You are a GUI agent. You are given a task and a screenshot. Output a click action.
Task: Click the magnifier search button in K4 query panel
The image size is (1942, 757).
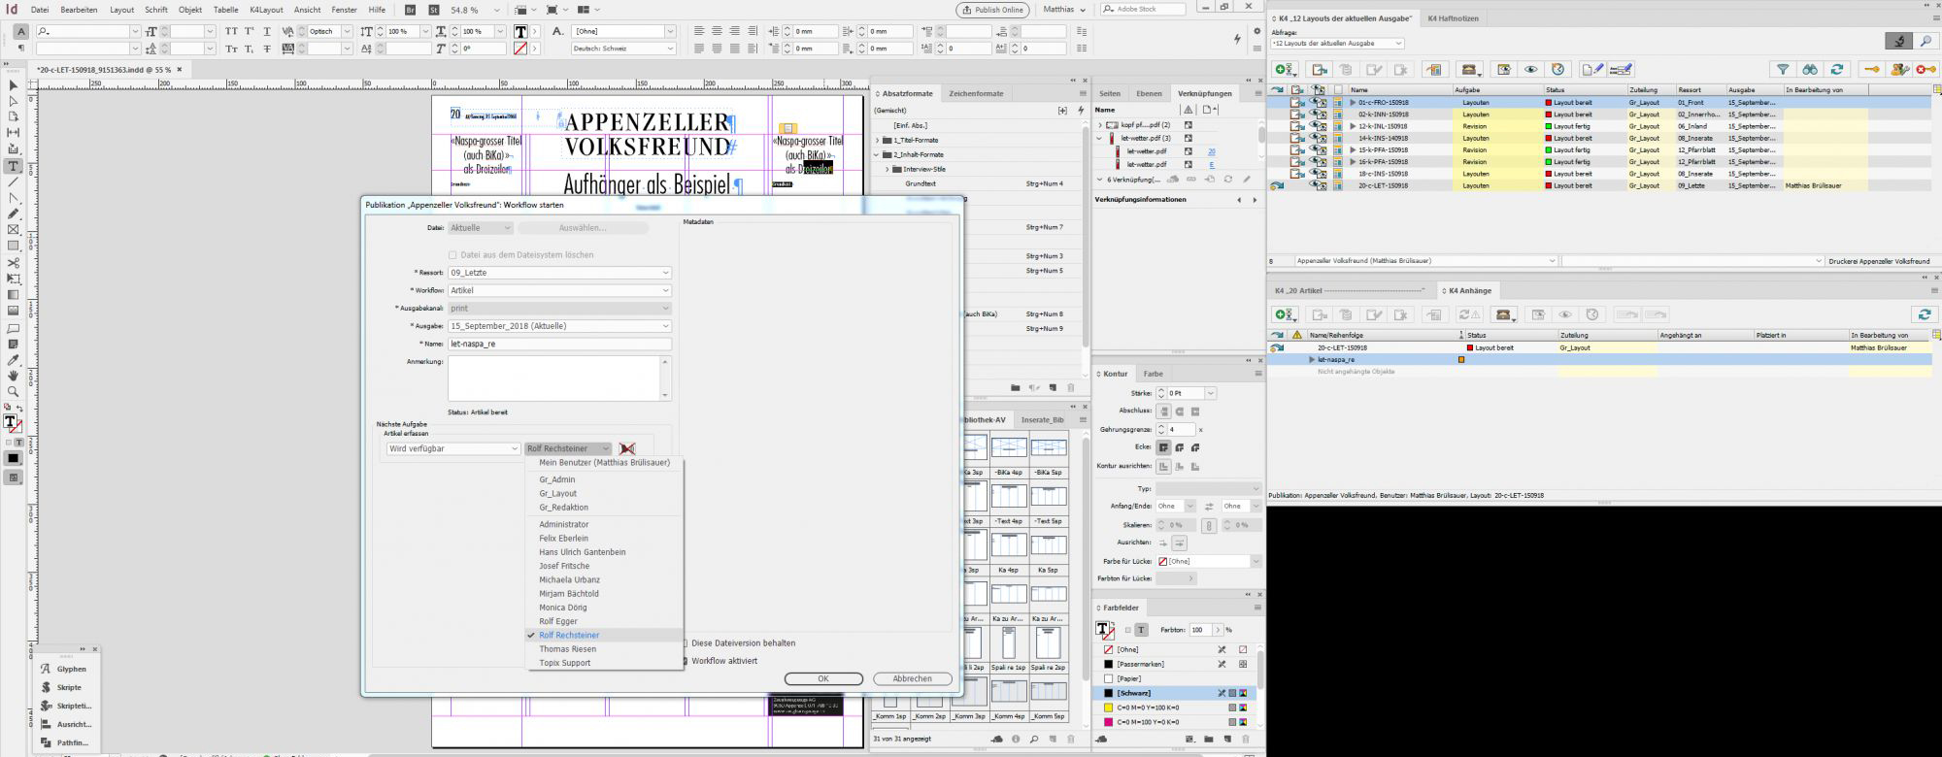pyautogui.click(x=1925, y=41)
